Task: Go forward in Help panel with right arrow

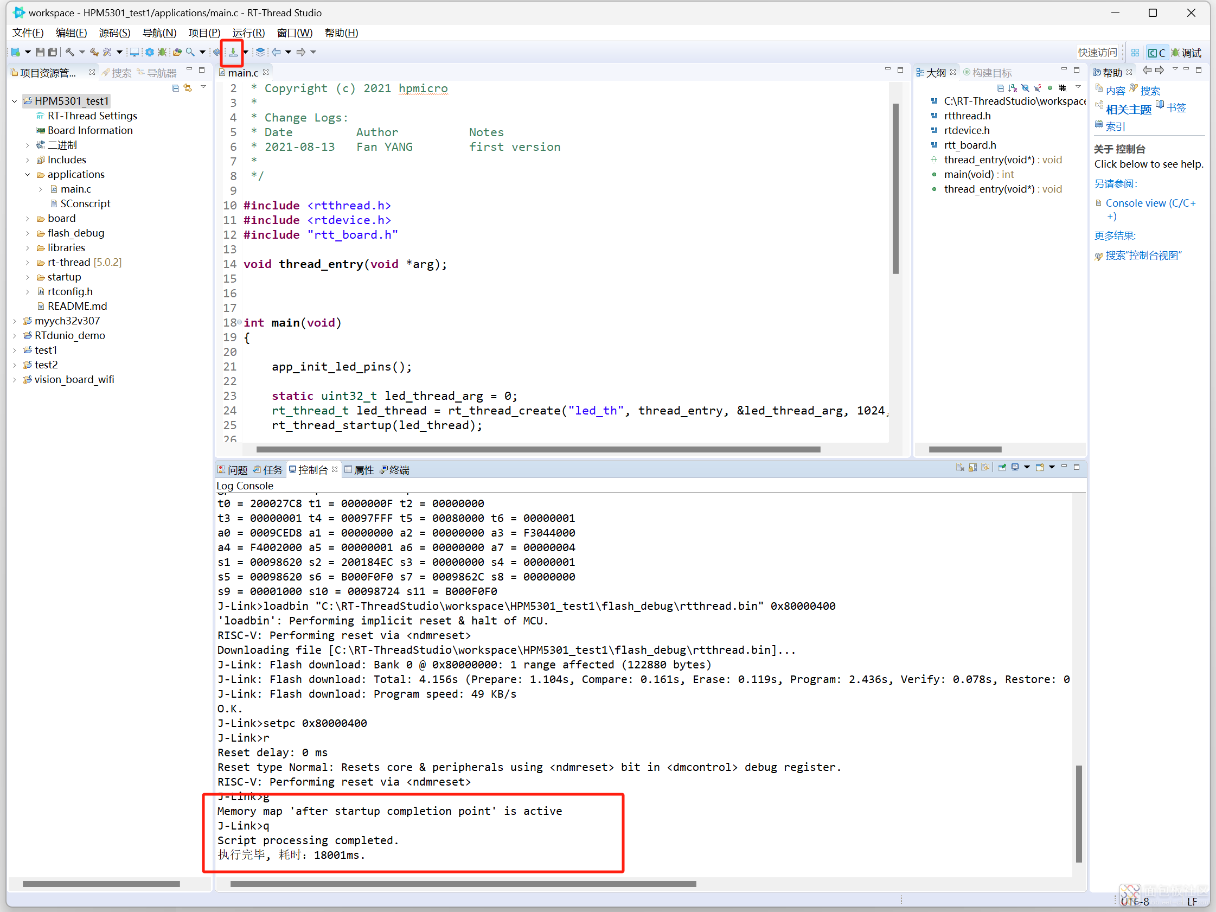Action: point(1160,70)
